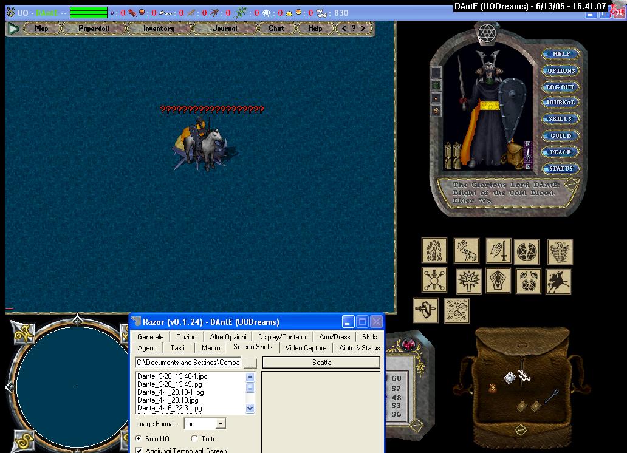Screen dimensions: 627x453
Task: Pick the small orange pouch in backpack
Action: pyautogui.click(x=493, y=388)
